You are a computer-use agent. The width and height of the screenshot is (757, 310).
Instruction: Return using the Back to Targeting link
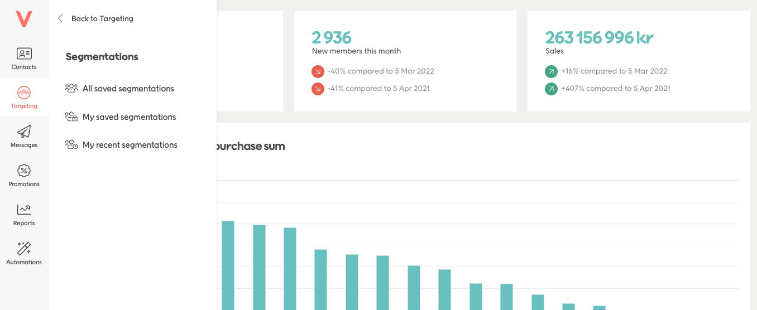click(102, 18)
